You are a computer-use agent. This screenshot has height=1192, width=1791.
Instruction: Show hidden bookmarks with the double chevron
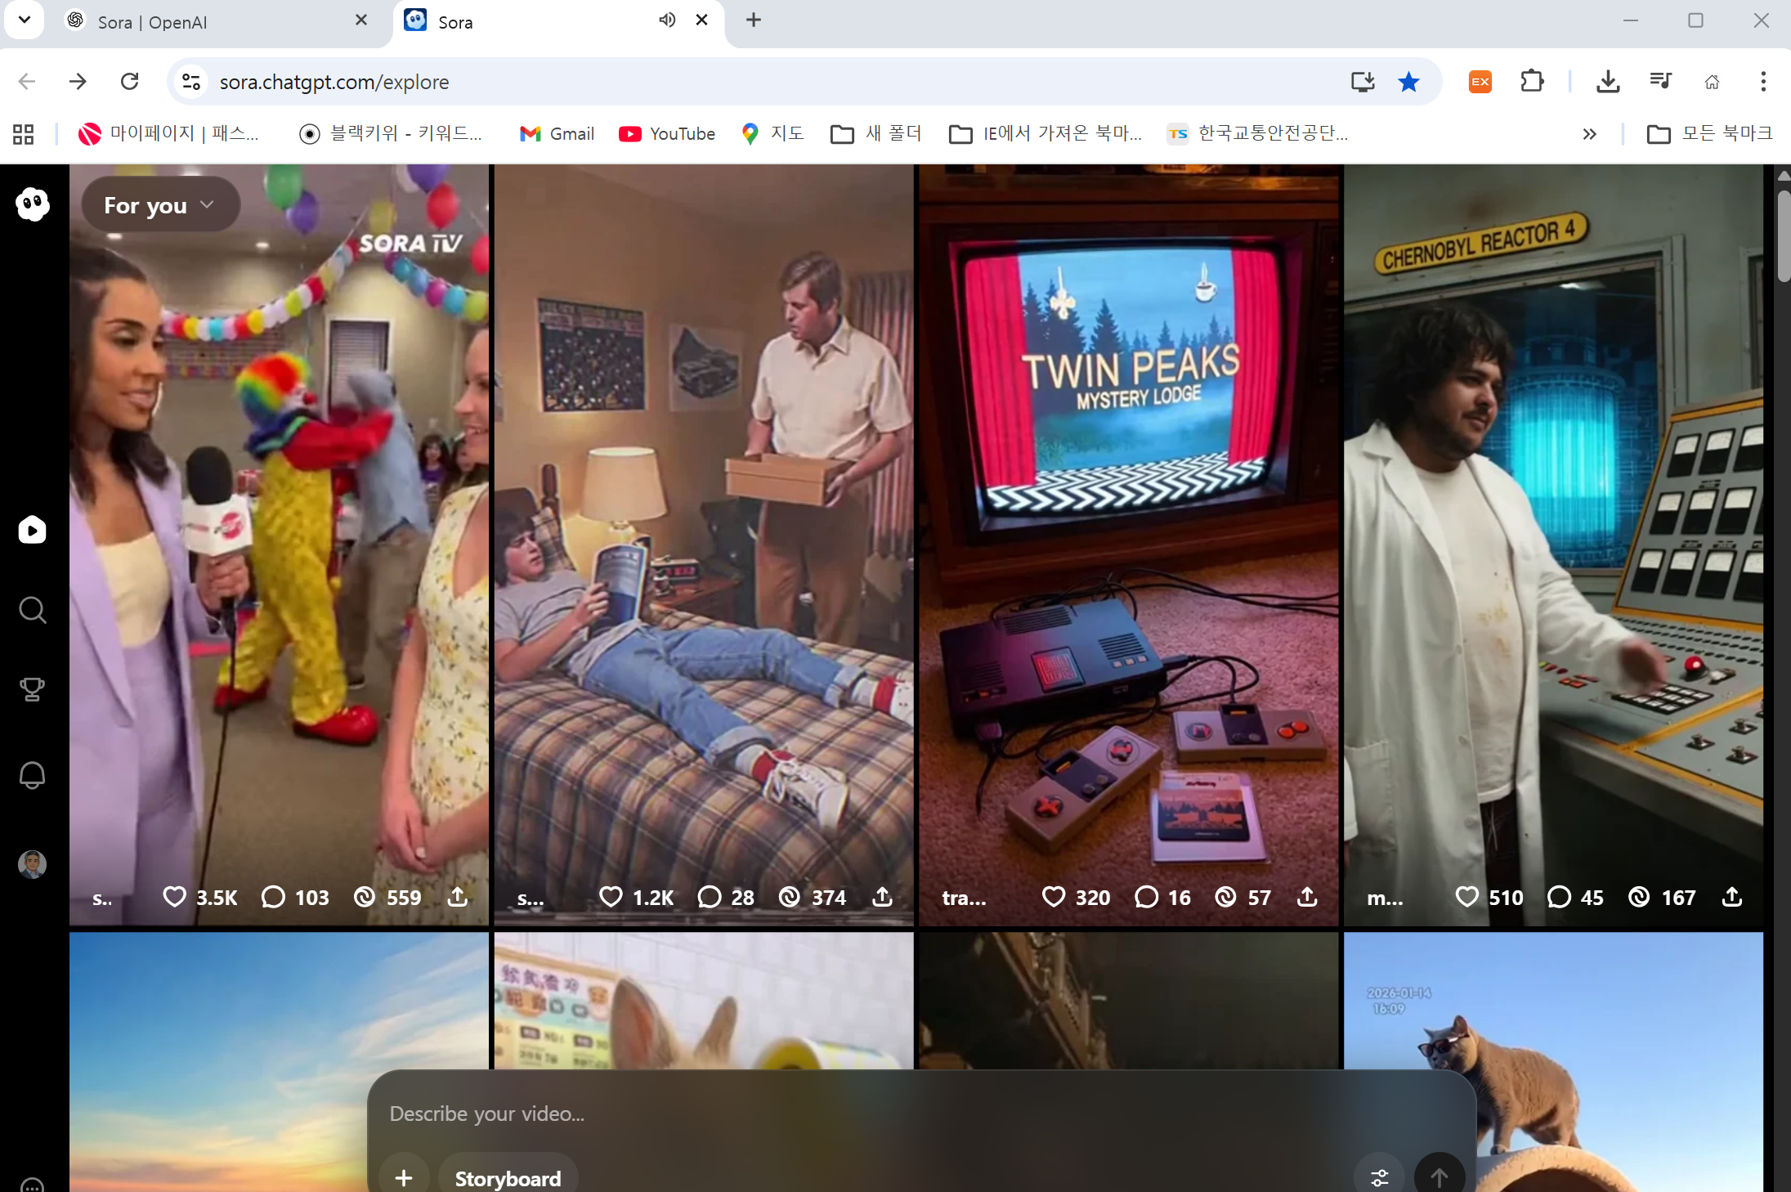tap(1589, 134)
